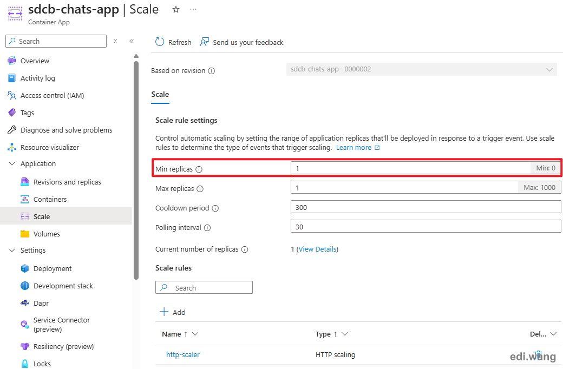Click the Containers icon
Image resolution: width=563 pixels, height=369 pixels.
[25, 199]
